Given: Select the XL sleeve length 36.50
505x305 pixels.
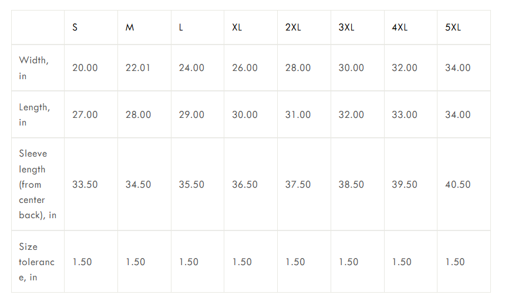Looking at the screenshot, I should coord(245,185).
